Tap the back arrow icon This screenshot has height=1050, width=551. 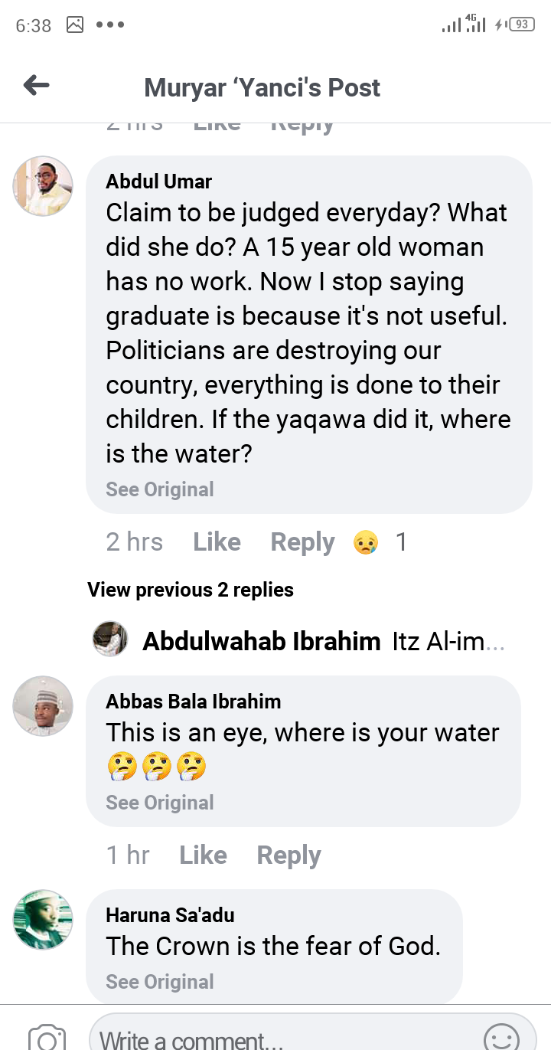click(36, 86)
